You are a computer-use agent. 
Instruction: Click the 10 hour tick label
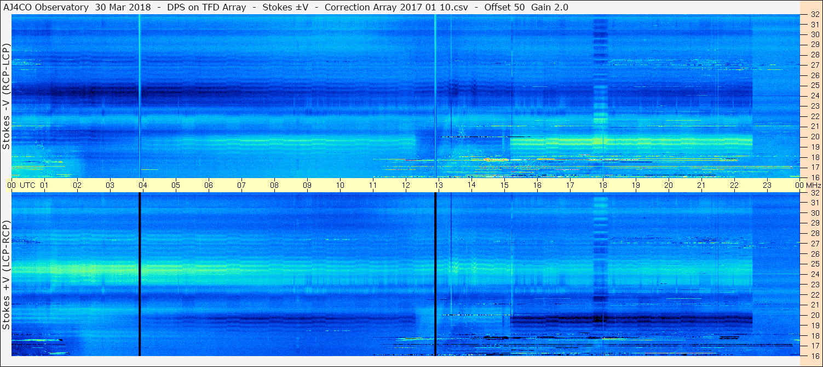[x=340, y=185]
